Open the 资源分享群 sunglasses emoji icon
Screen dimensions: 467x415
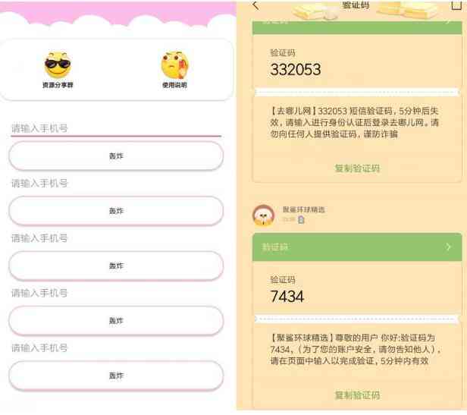point(58,64)
